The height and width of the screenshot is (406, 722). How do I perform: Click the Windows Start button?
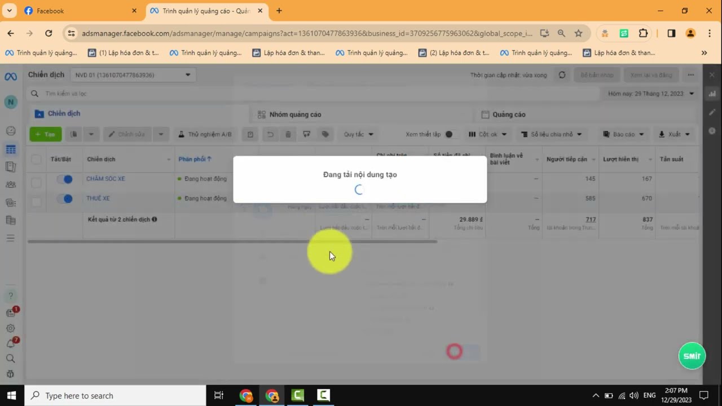pyautogui.click(x=11, y=395)
